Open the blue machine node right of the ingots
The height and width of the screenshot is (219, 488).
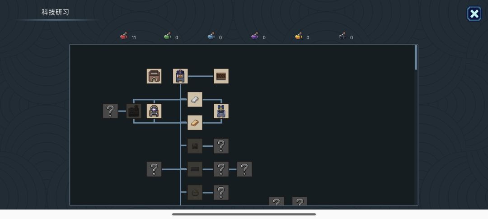tap(221, 111)
